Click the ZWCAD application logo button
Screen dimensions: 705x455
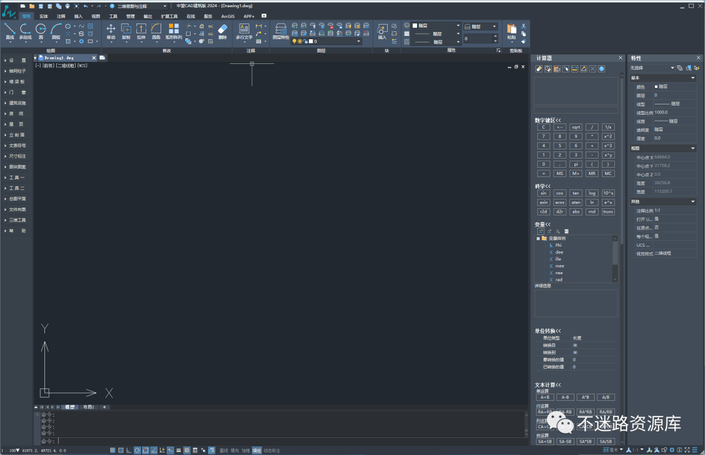8,12
